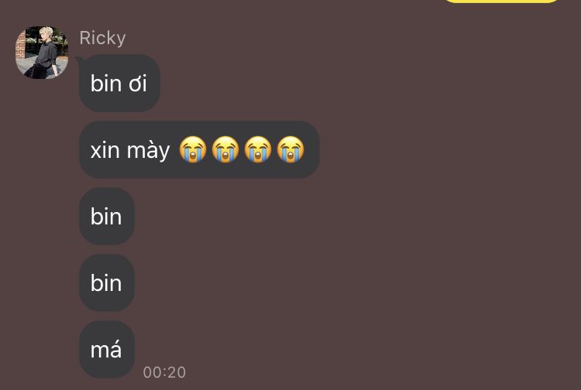
Task: Click the first crying emoji after "xin mày"
Action: 193,149
